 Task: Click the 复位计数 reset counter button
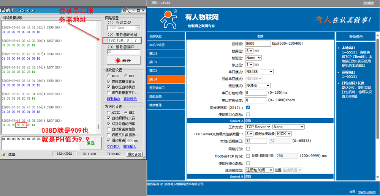[x=135, y=154]
